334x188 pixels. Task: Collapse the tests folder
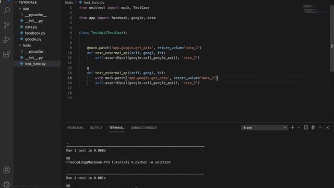[20, 45]
